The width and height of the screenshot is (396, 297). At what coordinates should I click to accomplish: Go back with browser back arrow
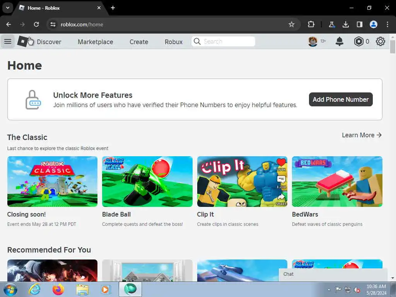point(9,24)
